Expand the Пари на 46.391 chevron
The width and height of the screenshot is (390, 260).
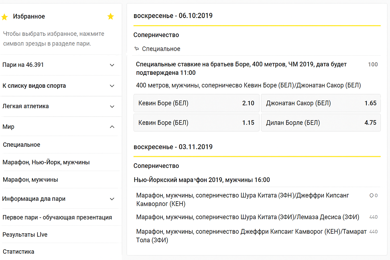(x=112, y=65)
